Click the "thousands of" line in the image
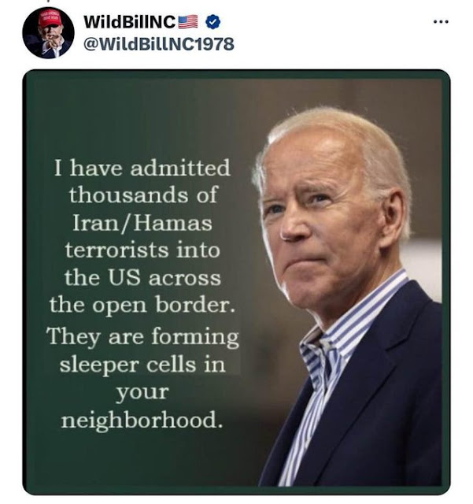Screen dimensions: 473x504 143,195
